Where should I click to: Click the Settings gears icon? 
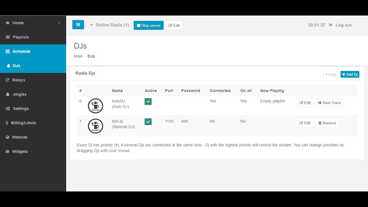[8, 109]
